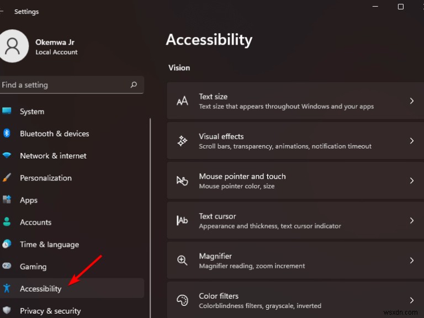The image size is (424, 318).
Task: Open the System settings category
Action: (x=72, y=111)
